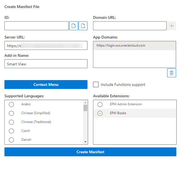Select the Danish language radio button
Screen dimensions: 196x174
pyautogui.click(x=11, y=139)
